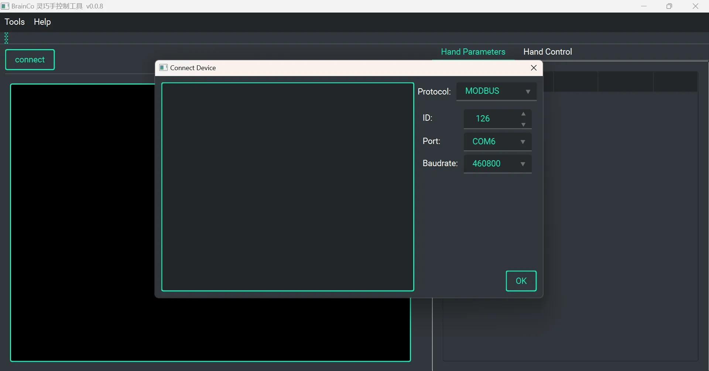Restore down the BrainCo main window

(x=669, y=6)
